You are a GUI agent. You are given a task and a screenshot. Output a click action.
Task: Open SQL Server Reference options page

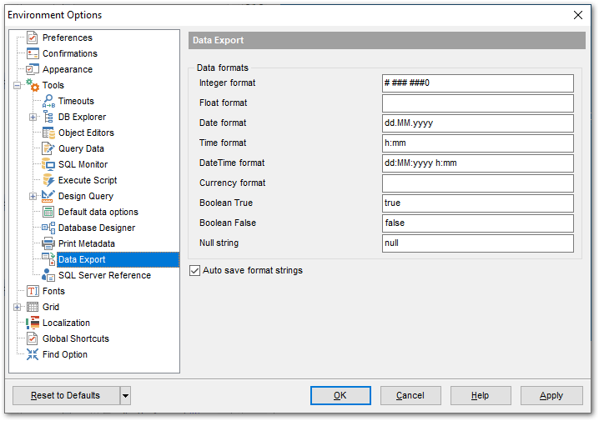coord(104,275)
